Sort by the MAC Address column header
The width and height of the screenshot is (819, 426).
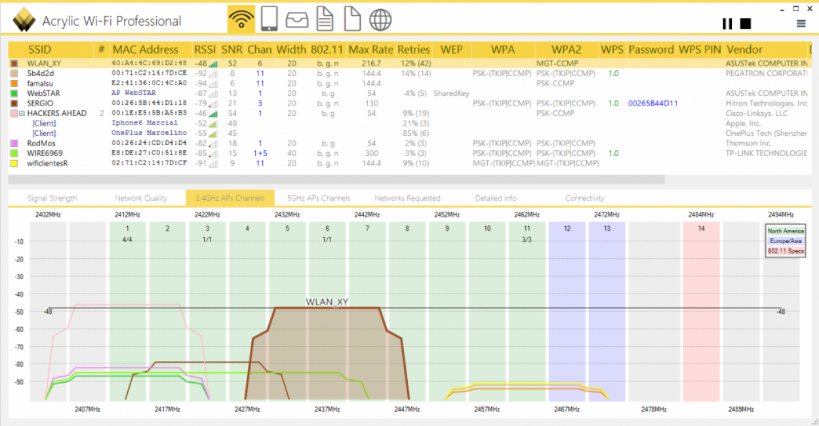(x=146, y=49)
